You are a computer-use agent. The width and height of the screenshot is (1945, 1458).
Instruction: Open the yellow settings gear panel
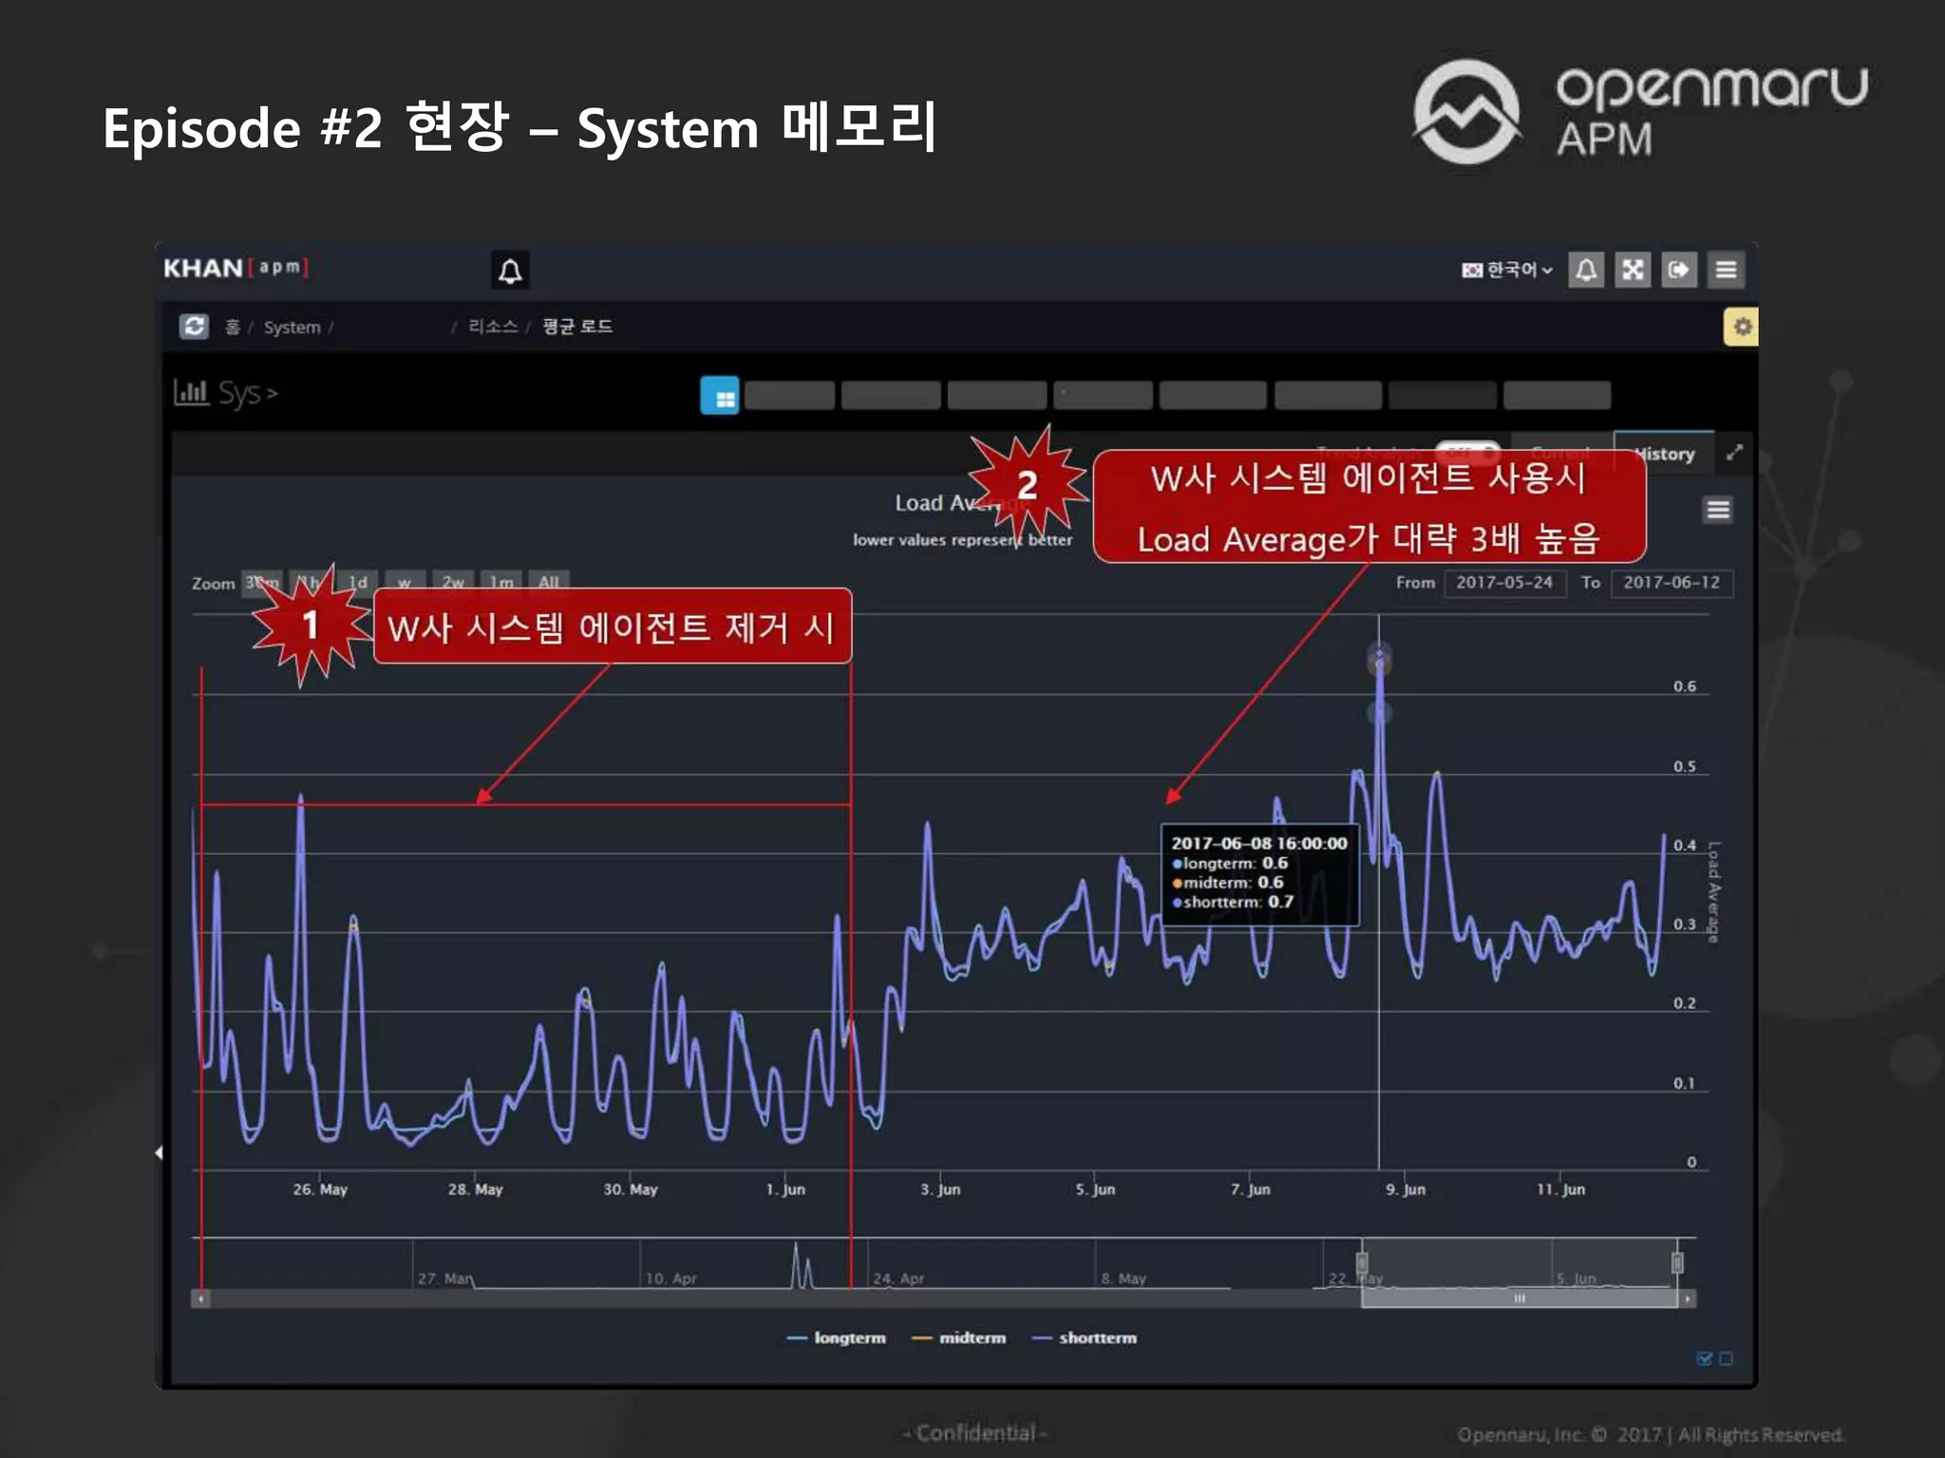1741,327
